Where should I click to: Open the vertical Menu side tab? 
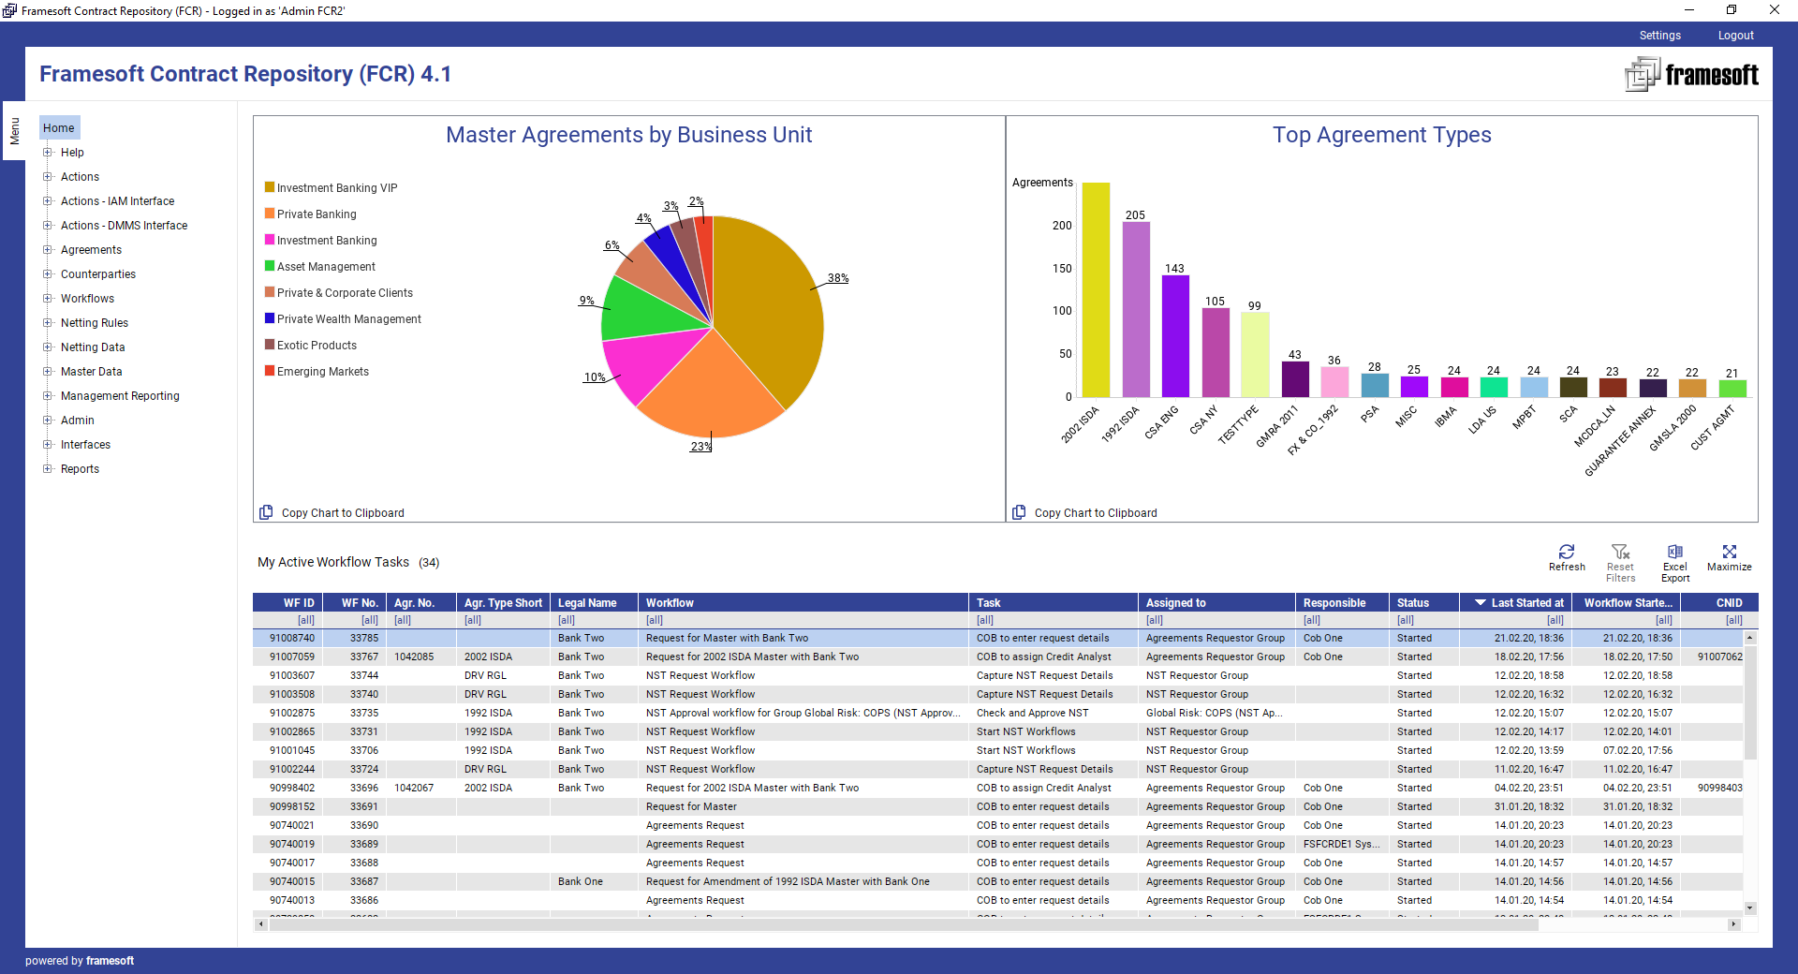14,131
